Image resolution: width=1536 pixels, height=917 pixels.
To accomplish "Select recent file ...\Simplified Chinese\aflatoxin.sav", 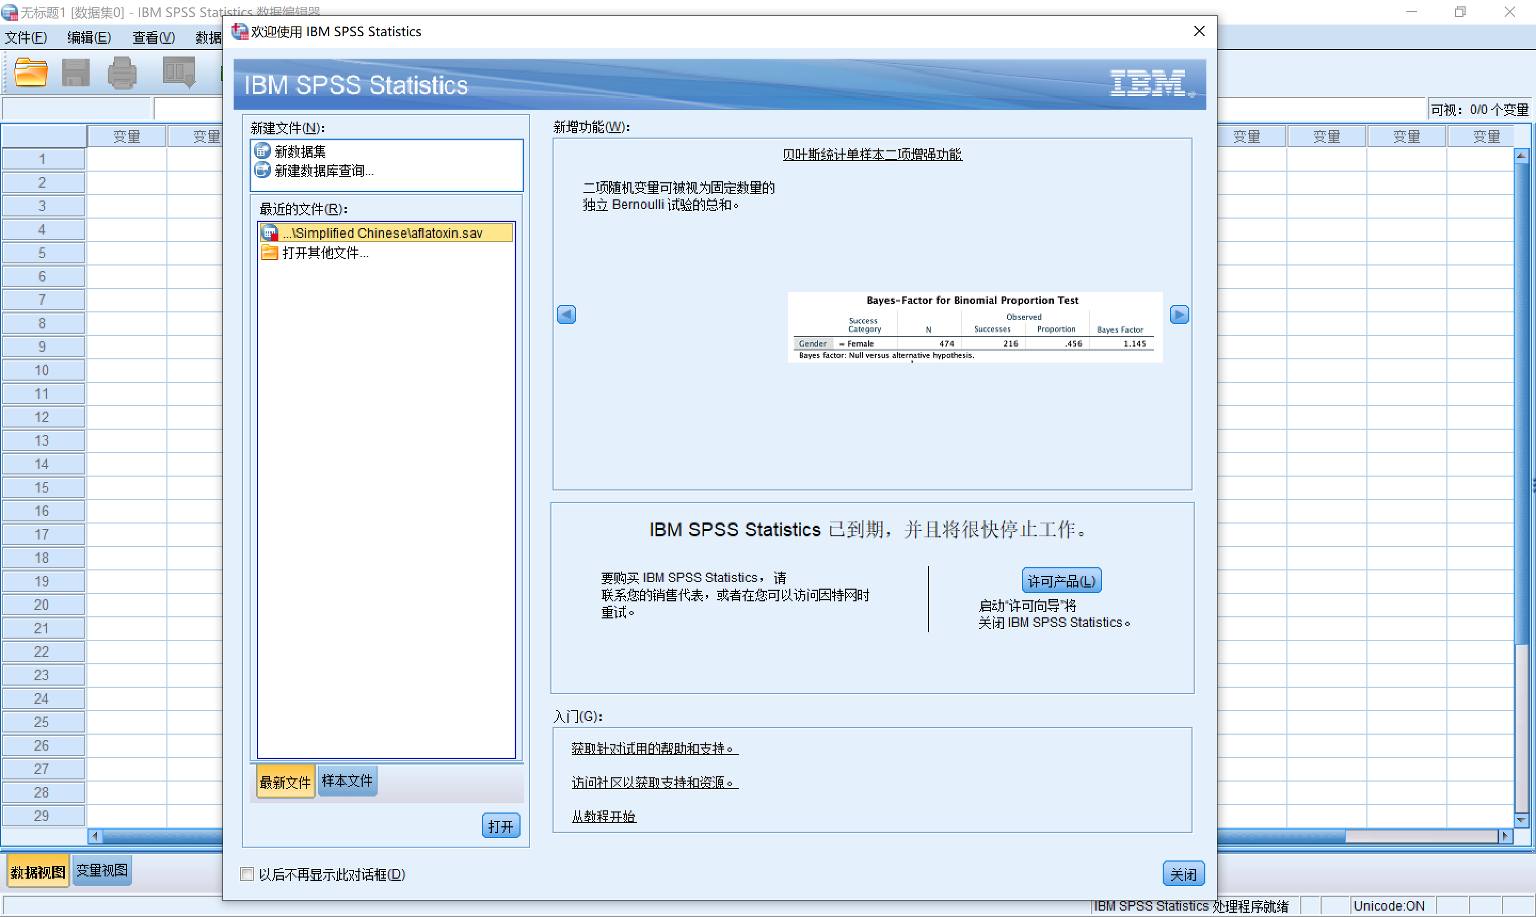I will [387, 233].
